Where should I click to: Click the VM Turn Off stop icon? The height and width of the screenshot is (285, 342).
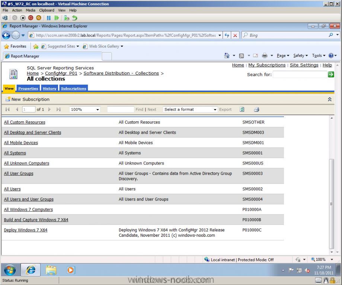[x=23, y=18]
